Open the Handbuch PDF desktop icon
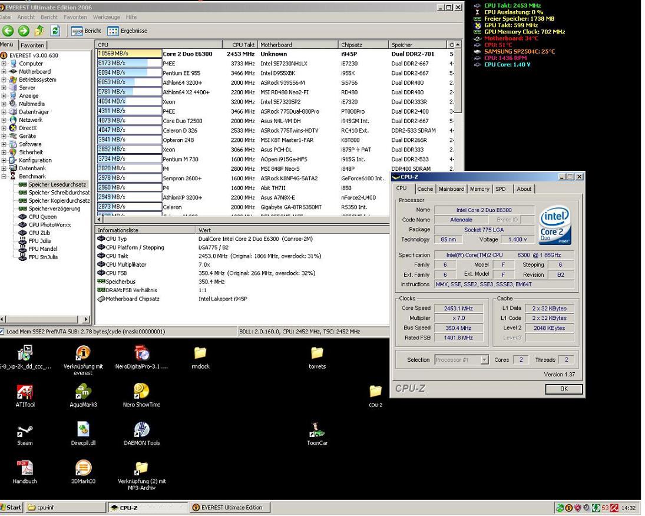The height and width of the screenshot is (516, 645). point(25,472)
